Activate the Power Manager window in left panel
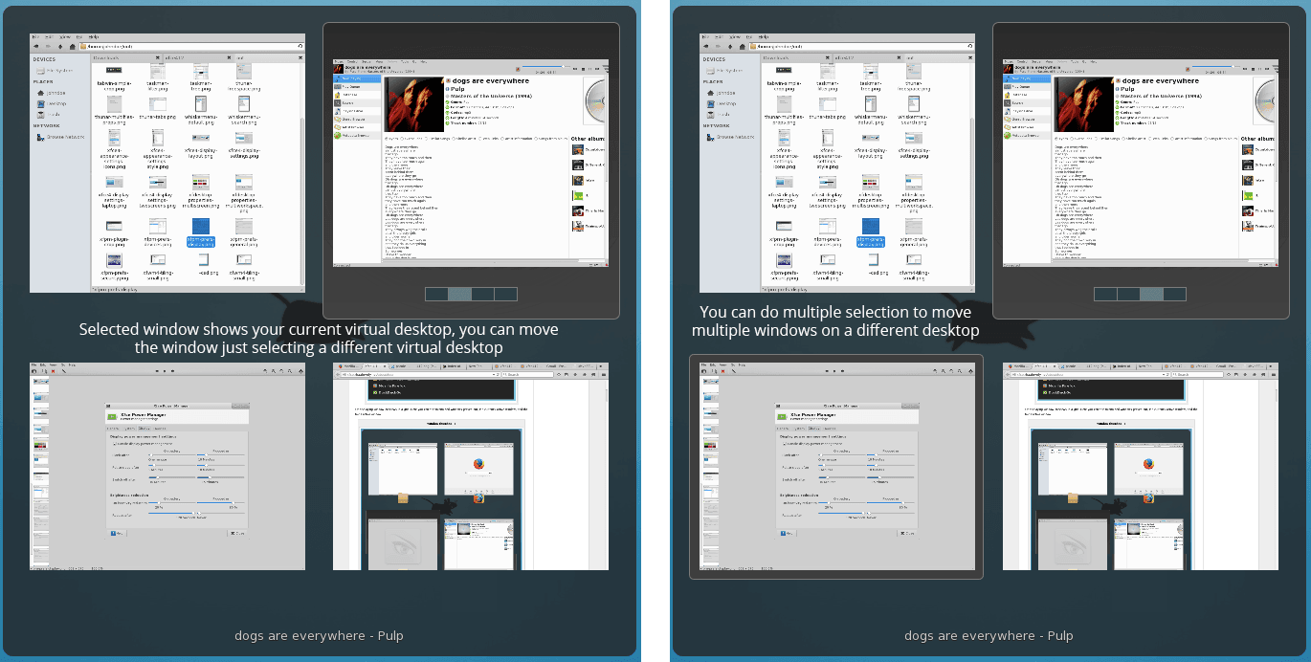The width and height of the screenshot is (1311, 662). pos(167,466)
